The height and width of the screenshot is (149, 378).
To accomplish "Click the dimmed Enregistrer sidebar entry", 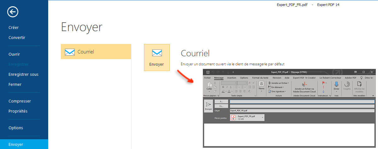I will 19,64.
